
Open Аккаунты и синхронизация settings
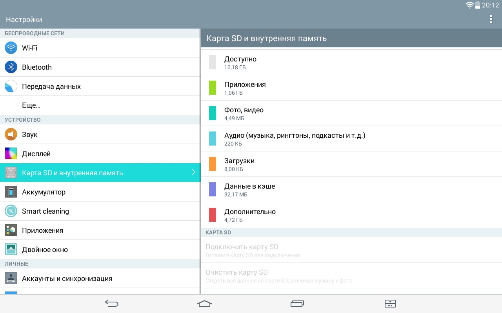(x=67, y=279)
